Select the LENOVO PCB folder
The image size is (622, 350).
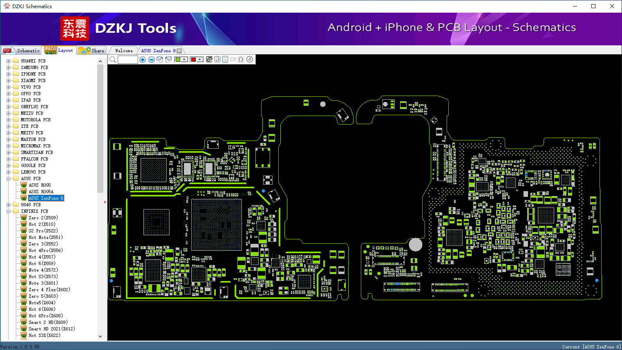click(33, 172)
